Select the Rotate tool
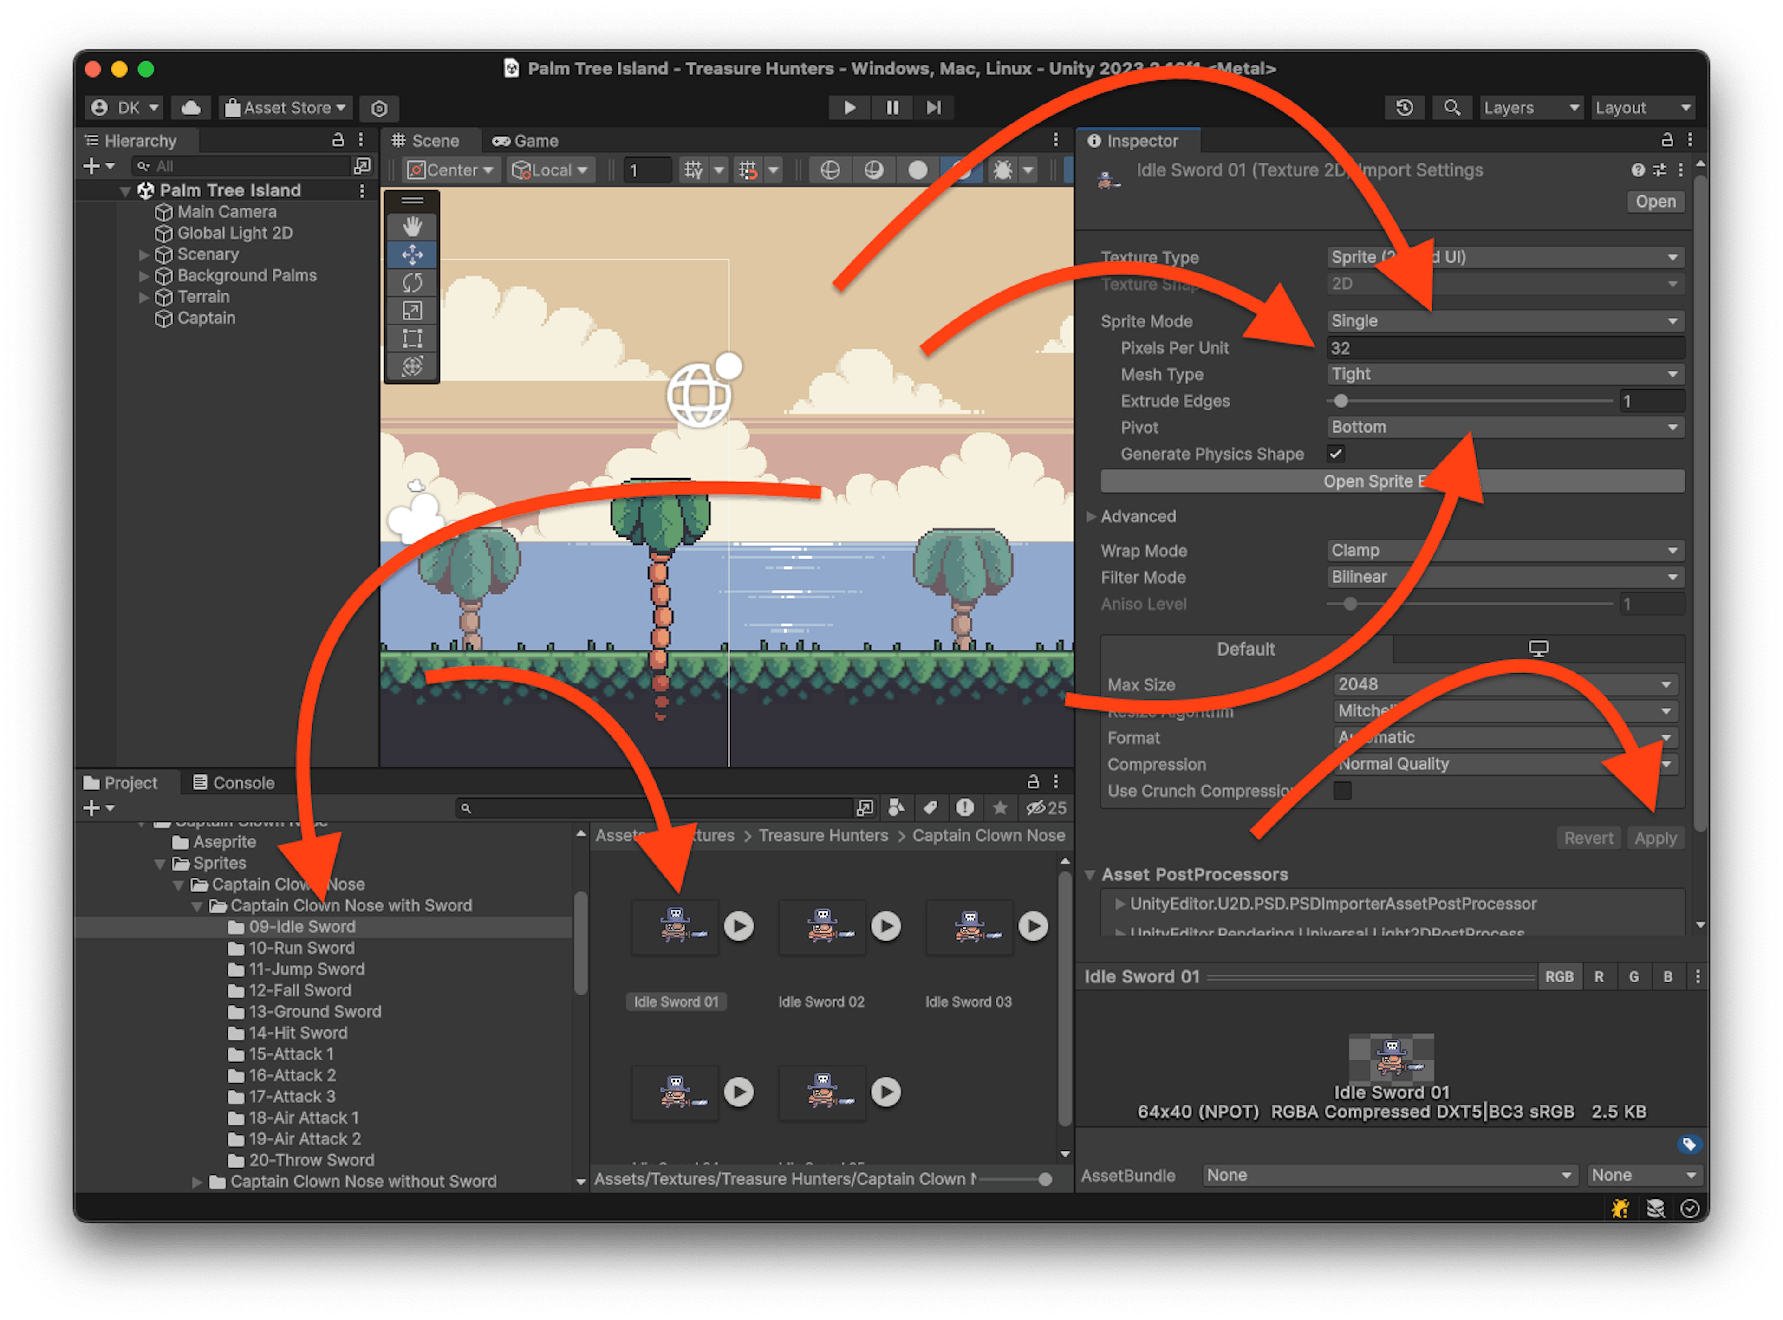This screenshot has height=1320, width=1783. [x=412, y=282]
